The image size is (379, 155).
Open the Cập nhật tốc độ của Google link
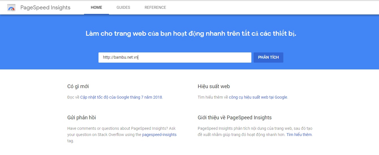121,97
